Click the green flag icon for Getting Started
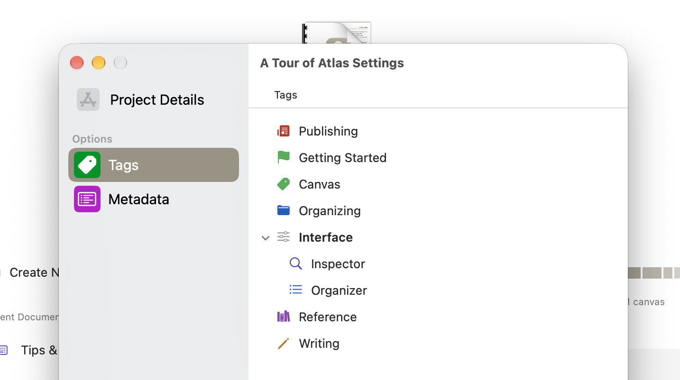Screen dimensions: 680x380 [x=284, y=157]
